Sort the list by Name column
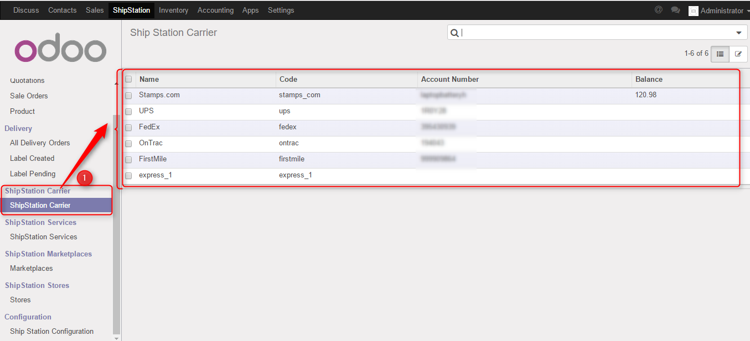This screenshot has width=750, height=341. [149, 79]
